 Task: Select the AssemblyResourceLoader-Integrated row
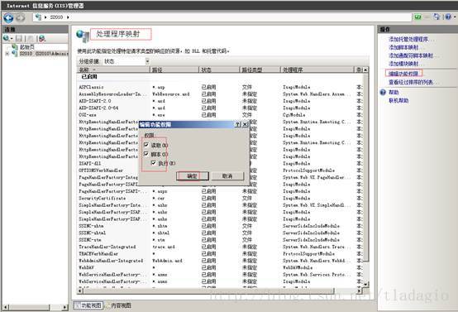pos(221,94)
